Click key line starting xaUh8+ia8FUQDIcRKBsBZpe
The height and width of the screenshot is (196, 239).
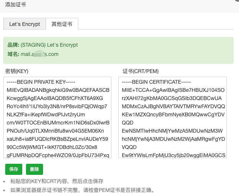[x=57, y=139]
